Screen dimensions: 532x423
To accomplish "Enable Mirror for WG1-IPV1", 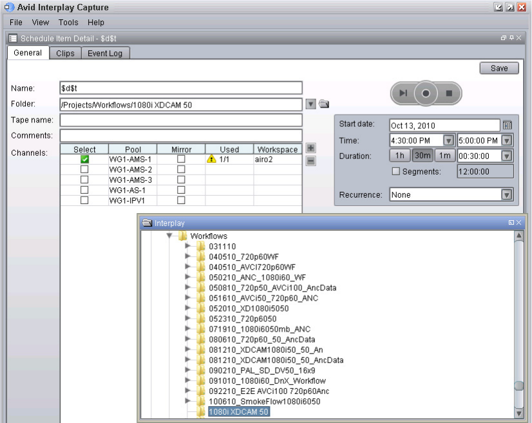I will click(181, 200).
